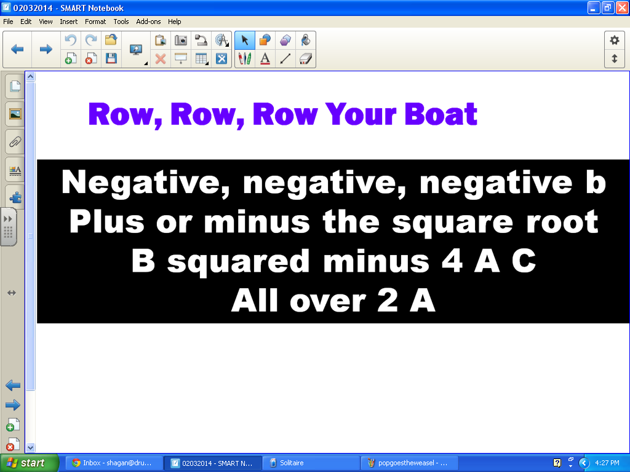Image resolution: width=630 pixels, height=472 pixels.
Task: Expand the collapsed side panel handle
Action: 9,227
